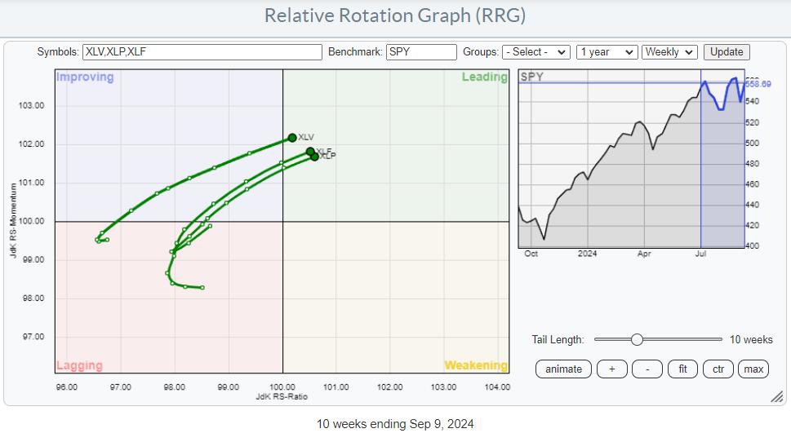Expand the 1 year period dropdown
The image size is (791, 433).
coord(606,52)
